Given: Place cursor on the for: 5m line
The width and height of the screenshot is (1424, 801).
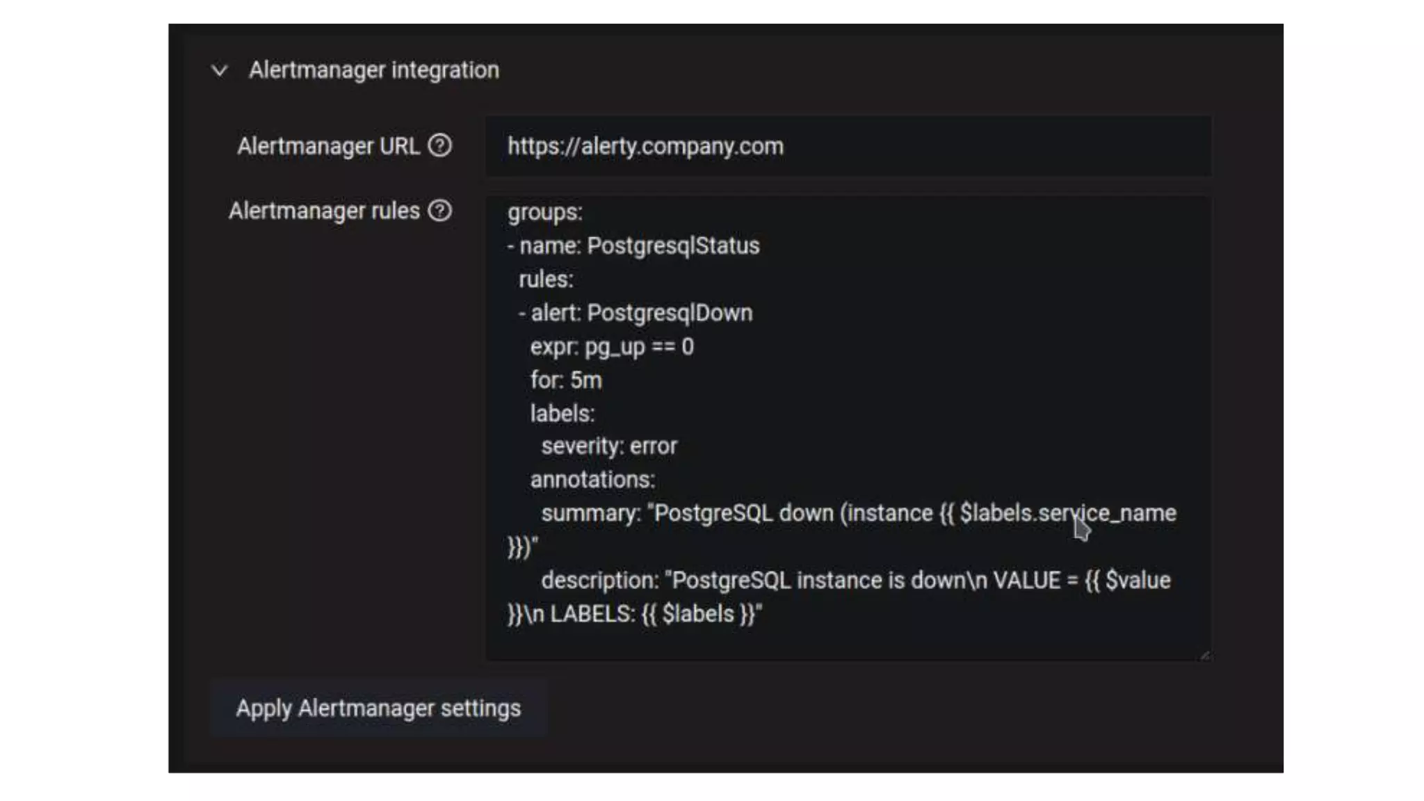Looking at the screenshot, I should click(x=565, y=380).
